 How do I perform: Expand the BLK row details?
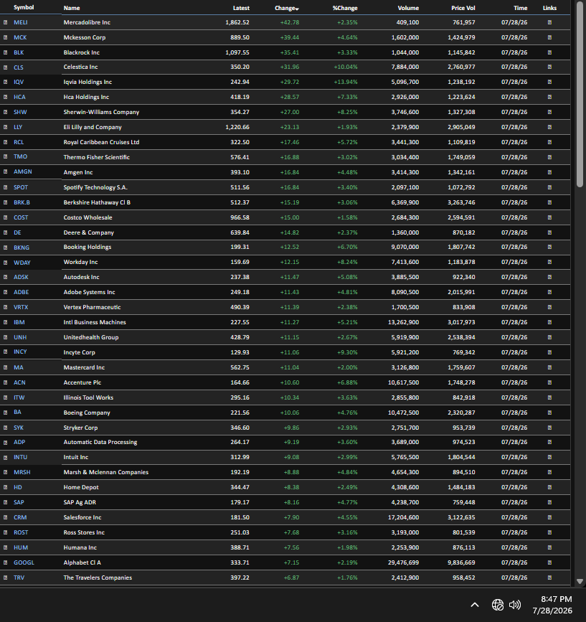point(6,52)
